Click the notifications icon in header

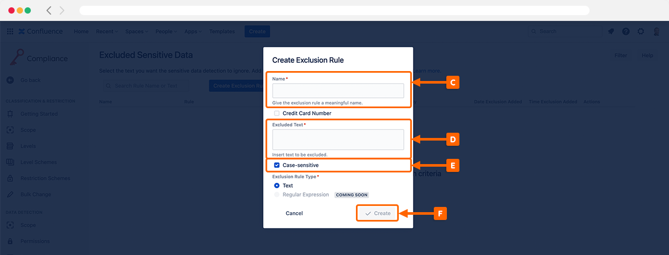click(611, 31)
